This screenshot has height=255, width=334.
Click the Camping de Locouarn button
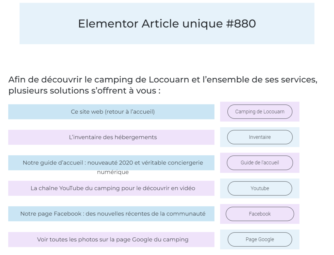coord(260,112)
